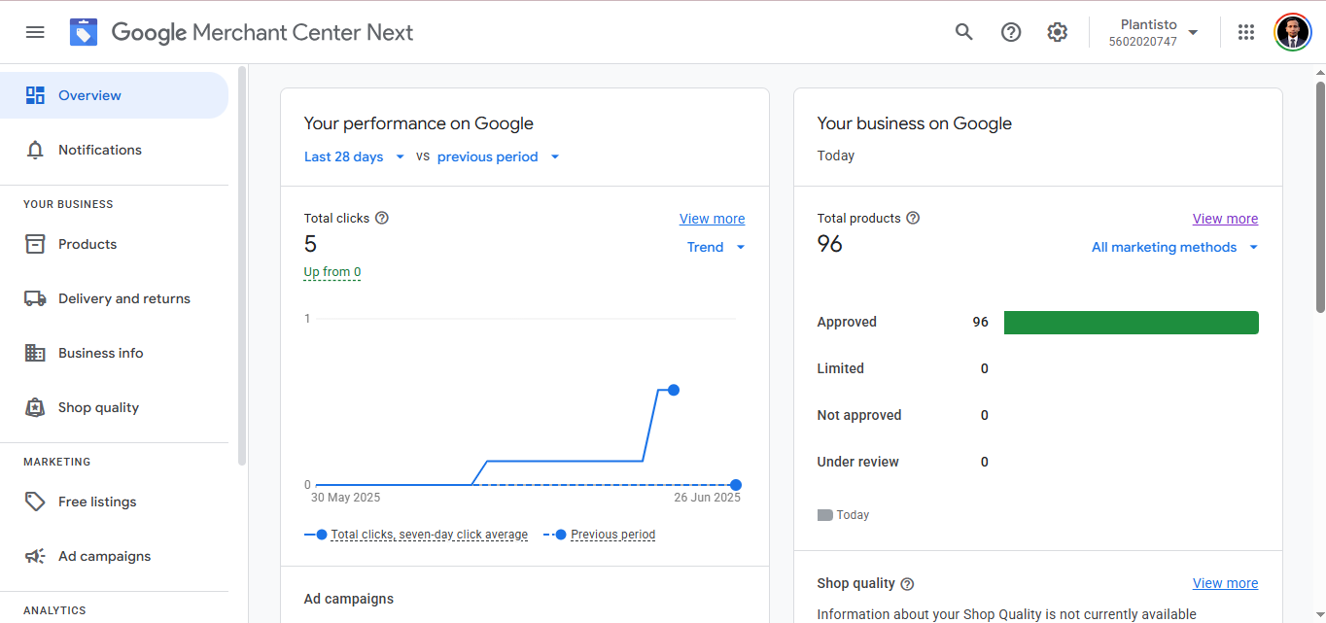Click the Up from 0 change indicator
The height and width of the screenshot is (623, 1326).
click(332, 272)
